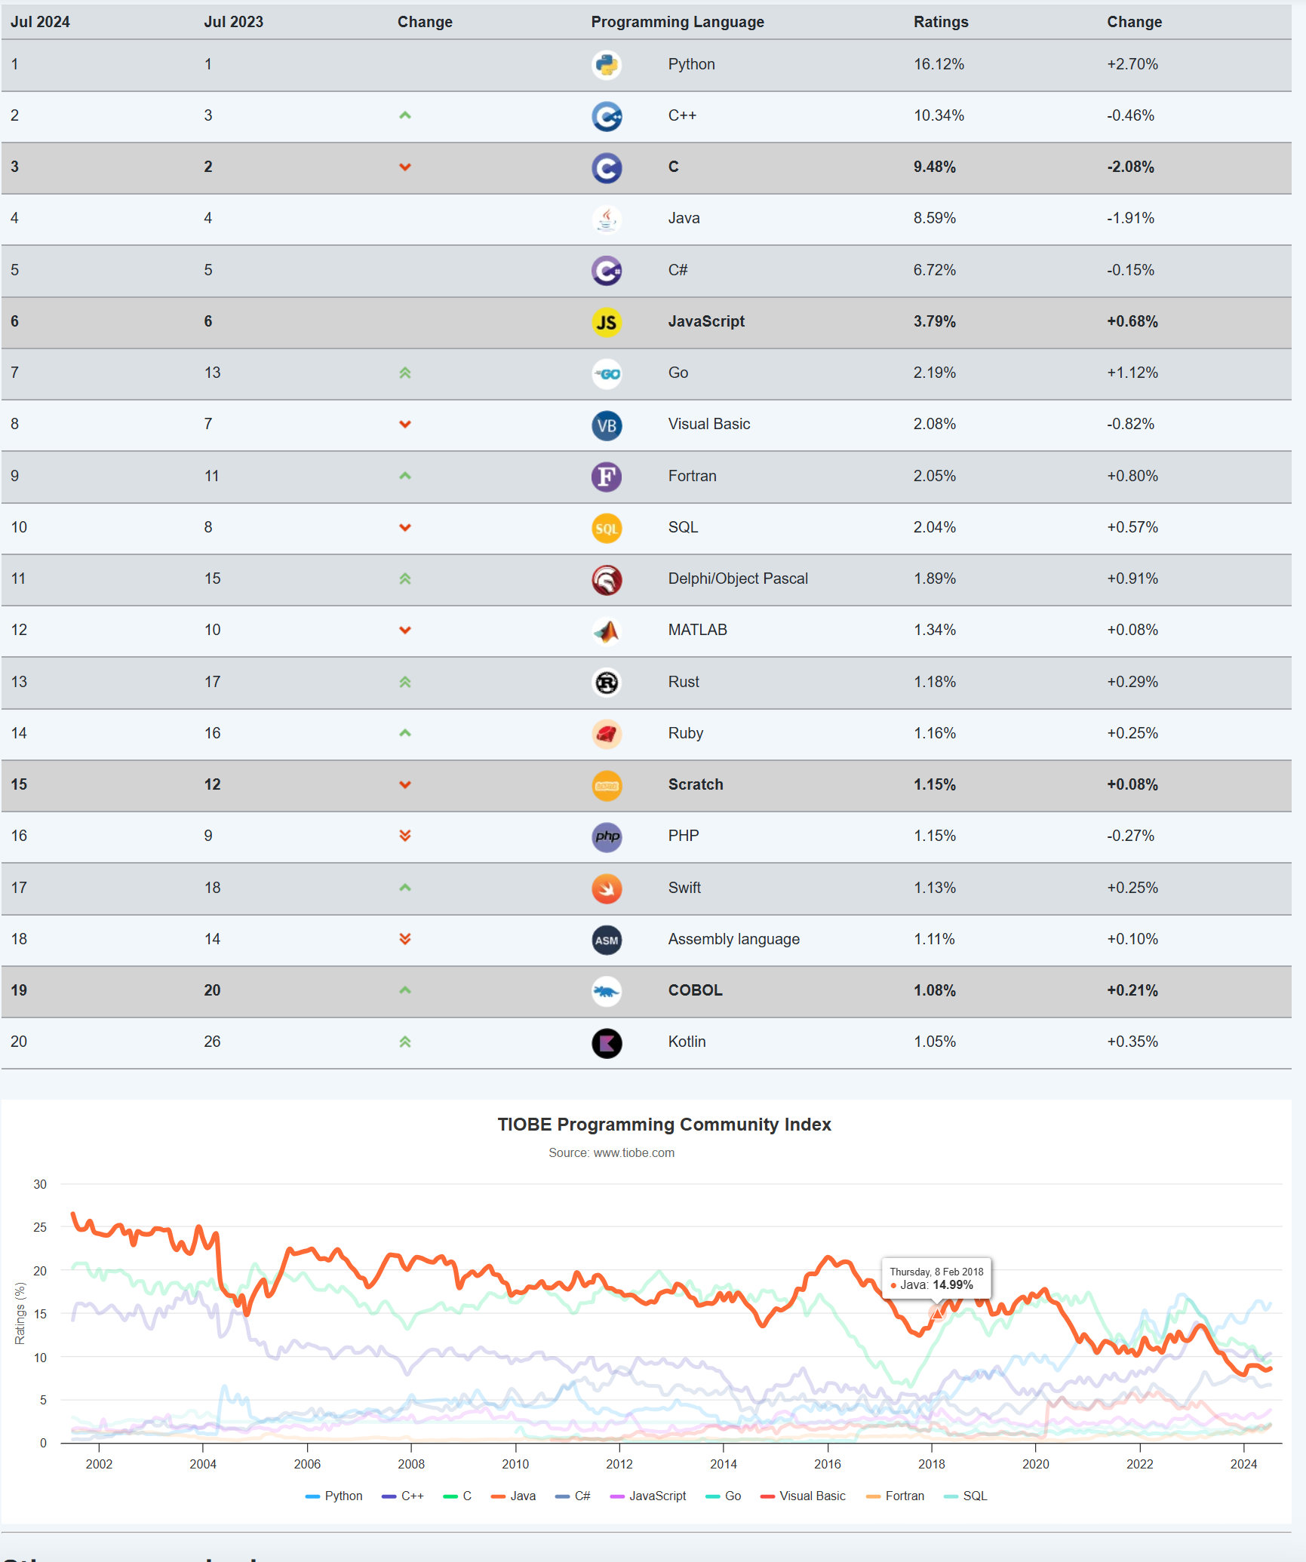The height and width of the screenshot is (1562, 1306).
Task: Click the Go language logo
Action: (607, 373)
